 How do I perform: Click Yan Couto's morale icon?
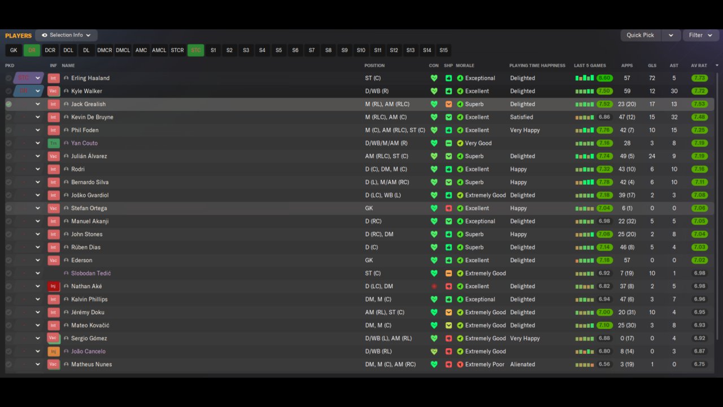coord(460,143)
